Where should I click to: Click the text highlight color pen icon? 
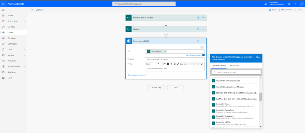(x=178, y=64)
